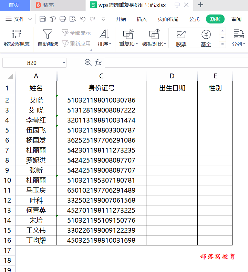Screen dimensions: 248x272
Task: Expand quick access toolbar customize arrow
Action: click(x=103, y=19)
